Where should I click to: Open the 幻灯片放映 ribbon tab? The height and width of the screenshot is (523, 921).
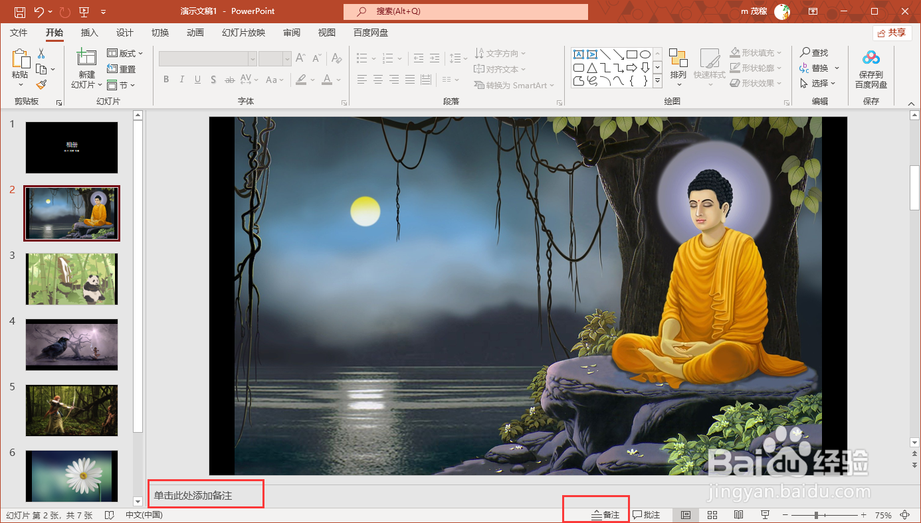pyautogui.click(x=243, y=32)
